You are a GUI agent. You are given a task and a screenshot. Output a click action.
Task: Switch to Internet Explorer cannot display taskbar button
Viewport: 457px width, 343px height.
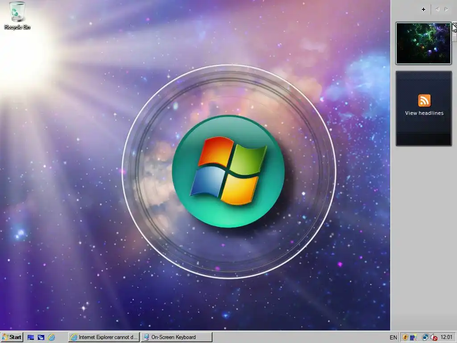pyautogui.click(x=104, y=337)
